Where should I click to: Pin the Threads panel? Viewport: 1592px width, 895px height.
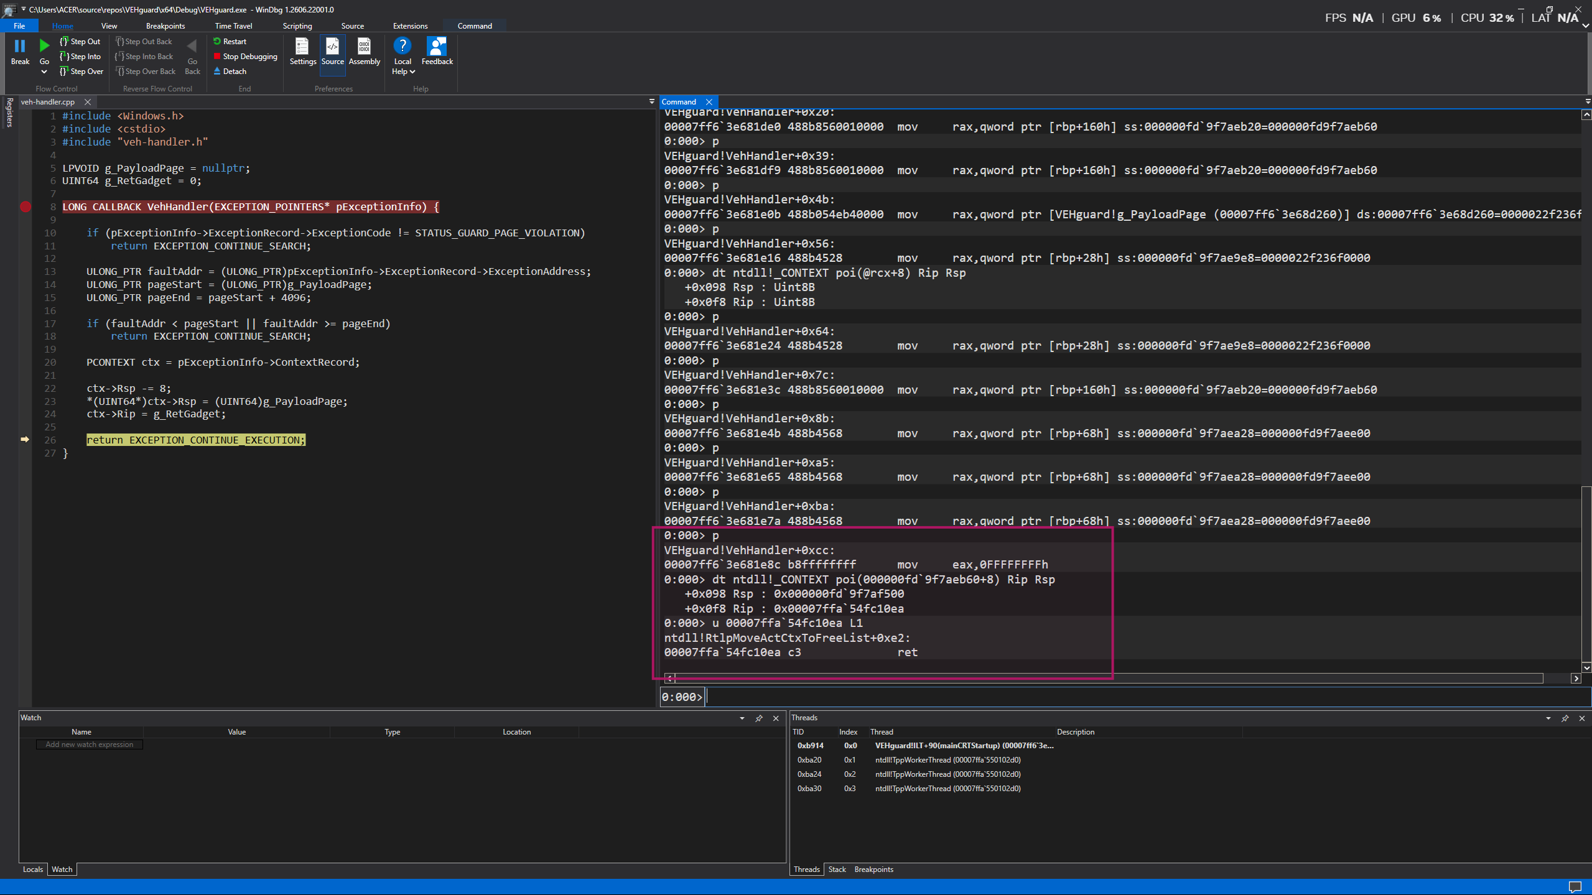(x=1565, y=718)
